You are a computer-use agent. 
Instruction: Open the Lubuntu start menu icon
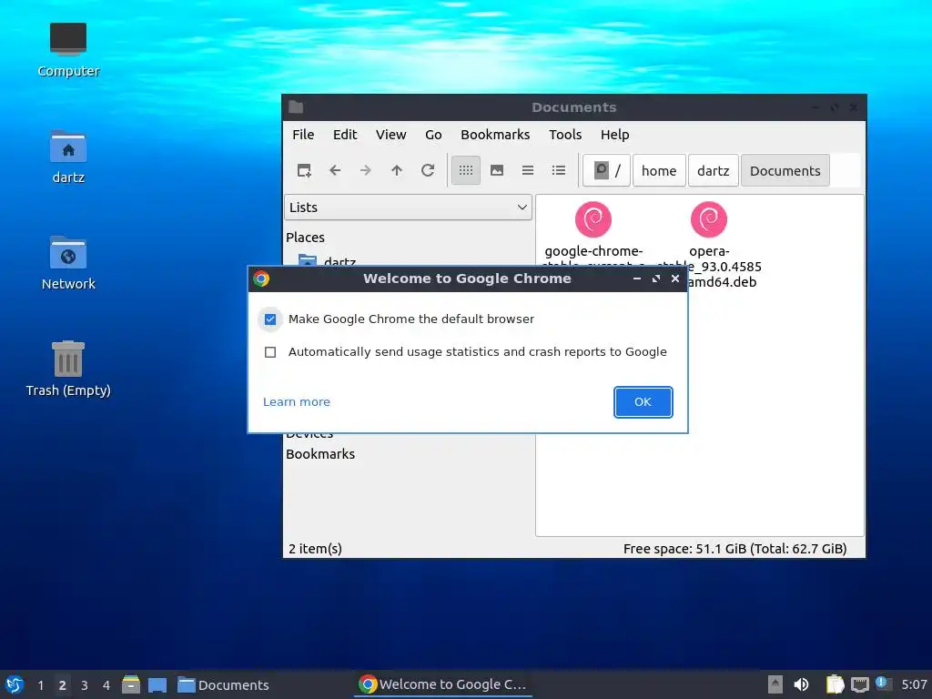15,684
